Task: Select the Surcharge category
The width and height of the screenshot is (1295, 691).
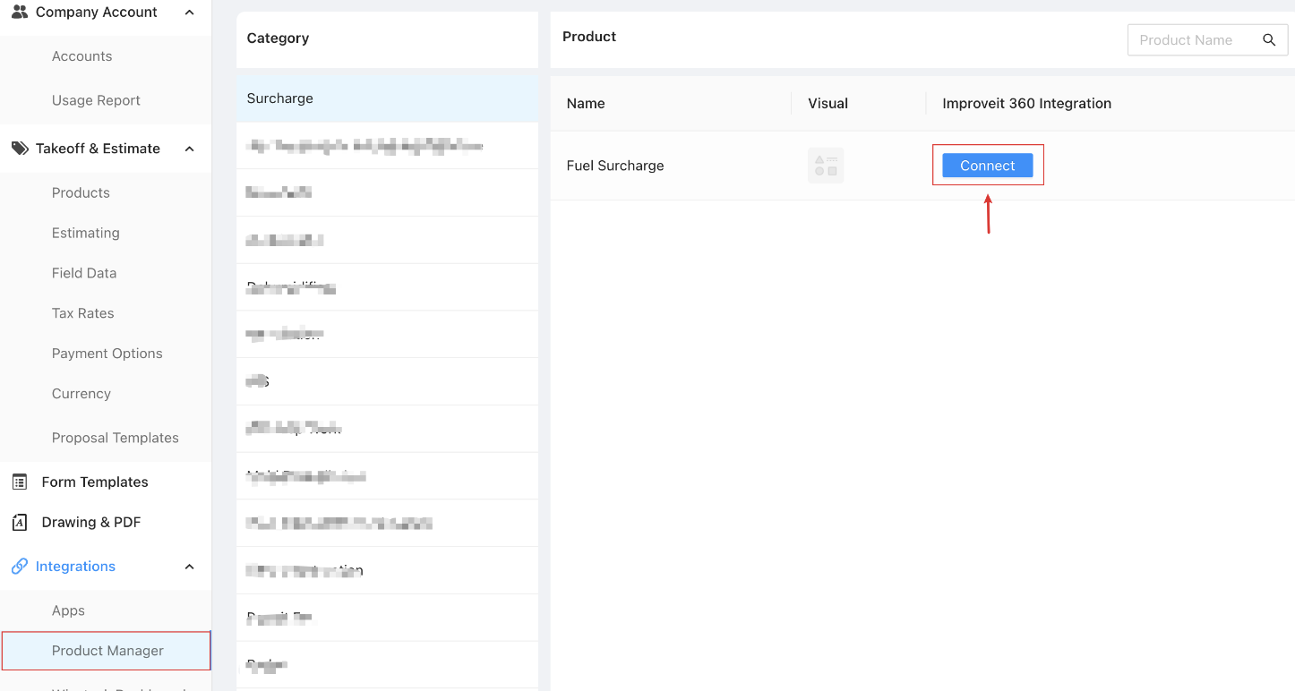Action: [x=387, y=98]
